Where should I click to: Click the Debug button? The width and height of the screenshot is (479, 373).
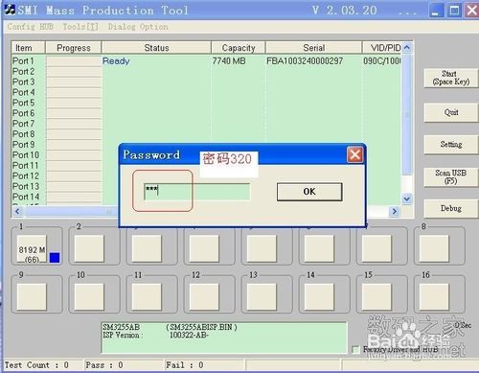pyautogui.click(x=451, y=208)
